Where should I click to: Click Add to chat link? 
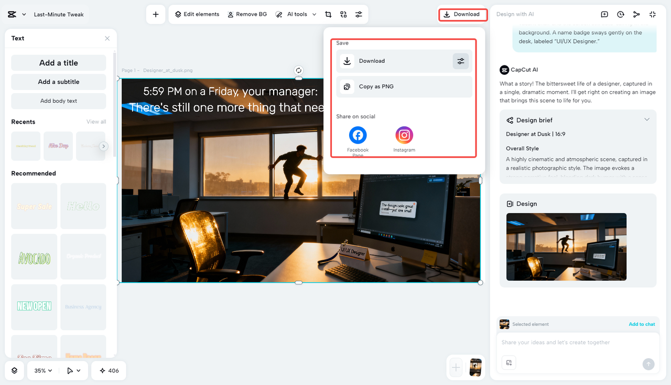(x=642, y=324)
